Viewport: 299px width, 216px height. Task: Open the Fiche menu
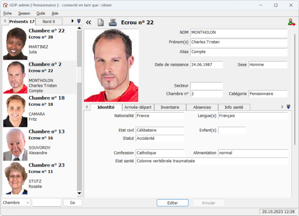(7, 13)
